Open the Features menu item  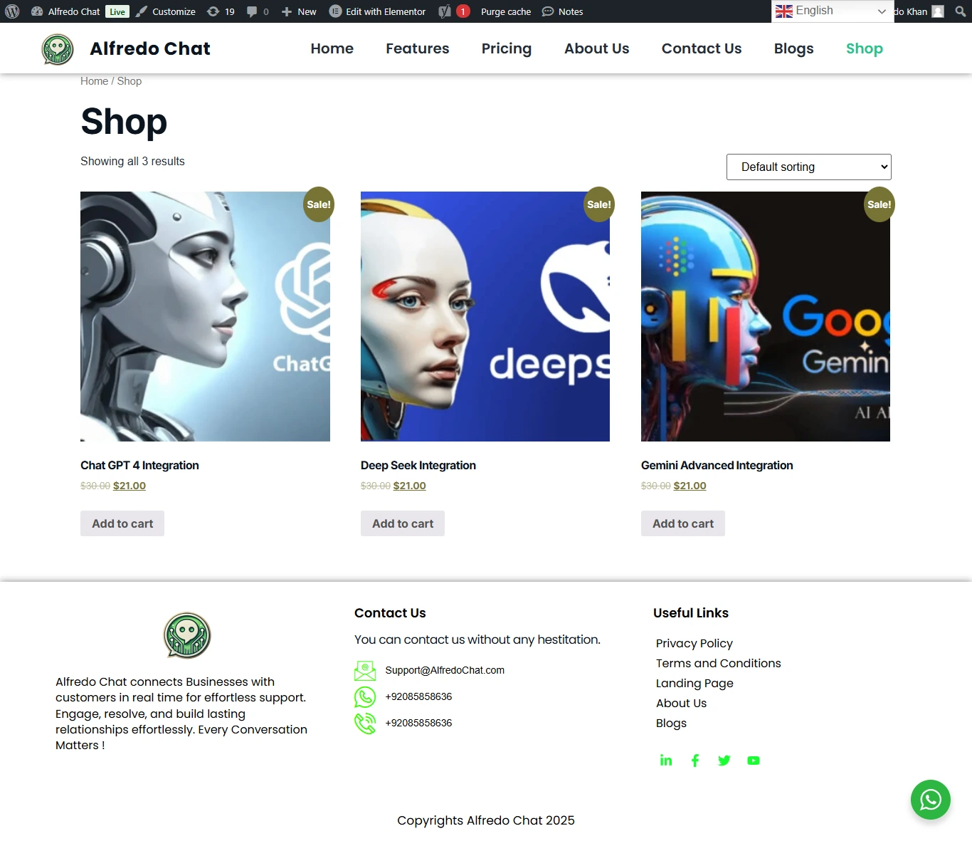(418, 48)
